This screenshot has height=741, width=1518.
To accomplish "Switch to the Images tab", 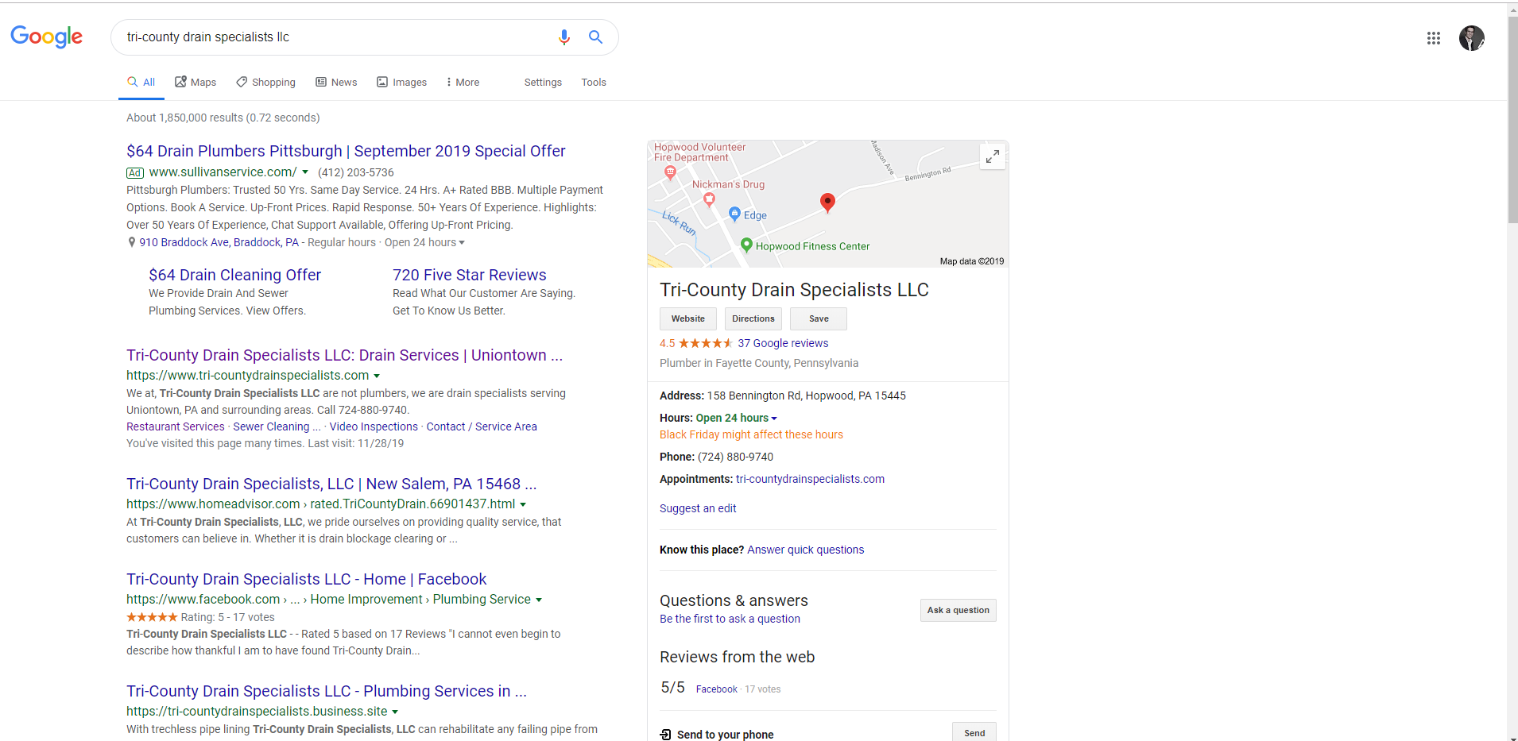I will 401,82.
